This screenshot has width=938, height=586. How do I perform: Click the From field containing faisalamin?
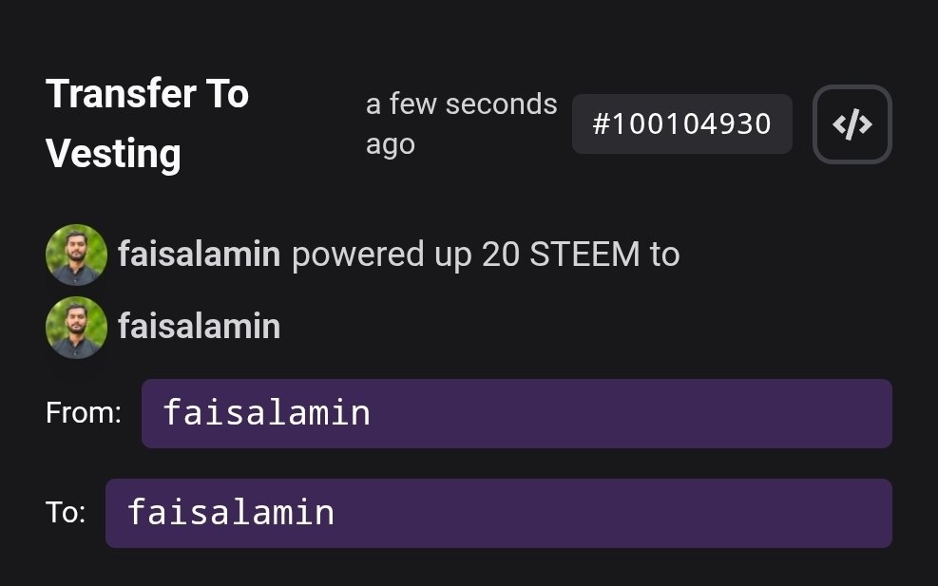(516, 413)
